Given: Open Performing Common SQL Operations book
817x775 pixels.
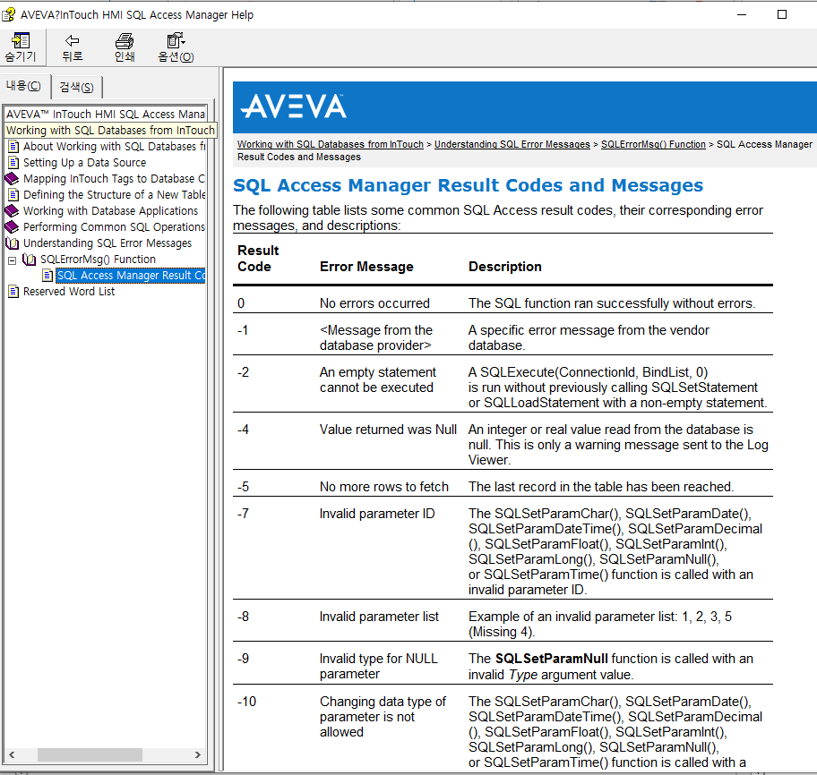Looking at the screenshot, I should tap(114, 227).
